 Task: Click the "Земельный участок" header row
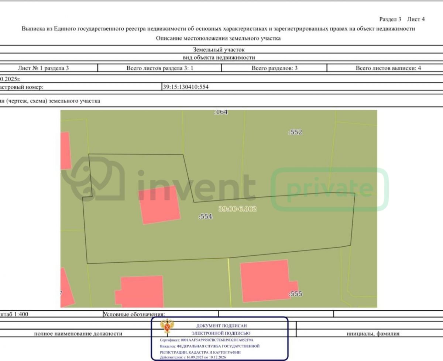pos(219,49)
